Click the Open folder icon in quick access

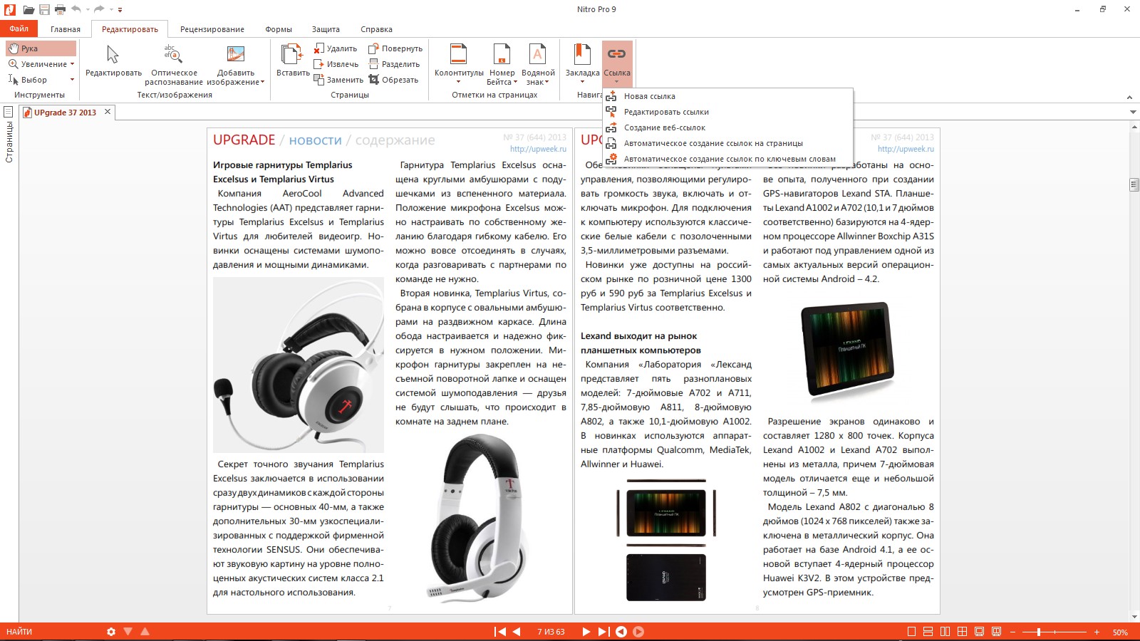[28, 9]
